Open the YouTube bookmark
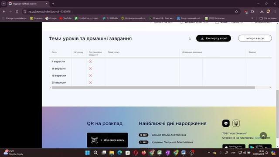 pos(66,18)
